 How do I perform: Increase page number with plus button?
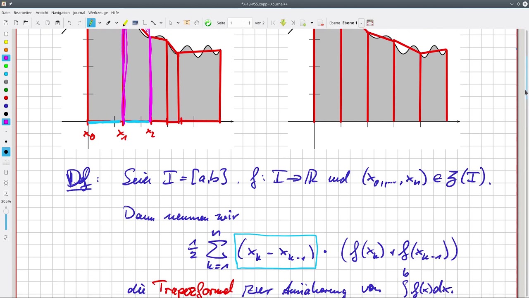pyautogui.click(x=249, y=23)
